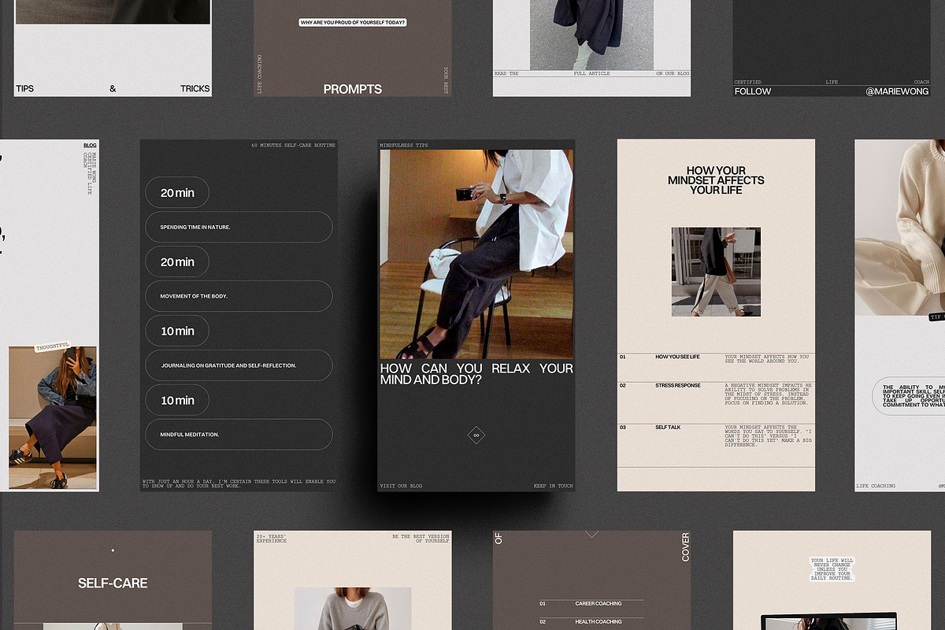Open the small photo of woman walking
Image resolution: width=945 pixels, height=630 pixels.
[716, 272]
